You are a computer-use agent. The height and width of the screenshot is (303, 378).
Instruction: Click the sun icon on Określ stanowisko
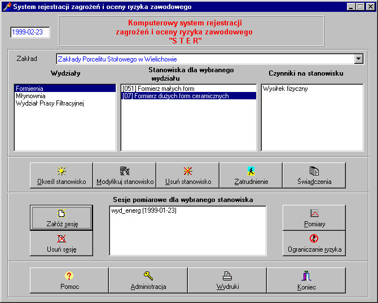click(61, 171)
